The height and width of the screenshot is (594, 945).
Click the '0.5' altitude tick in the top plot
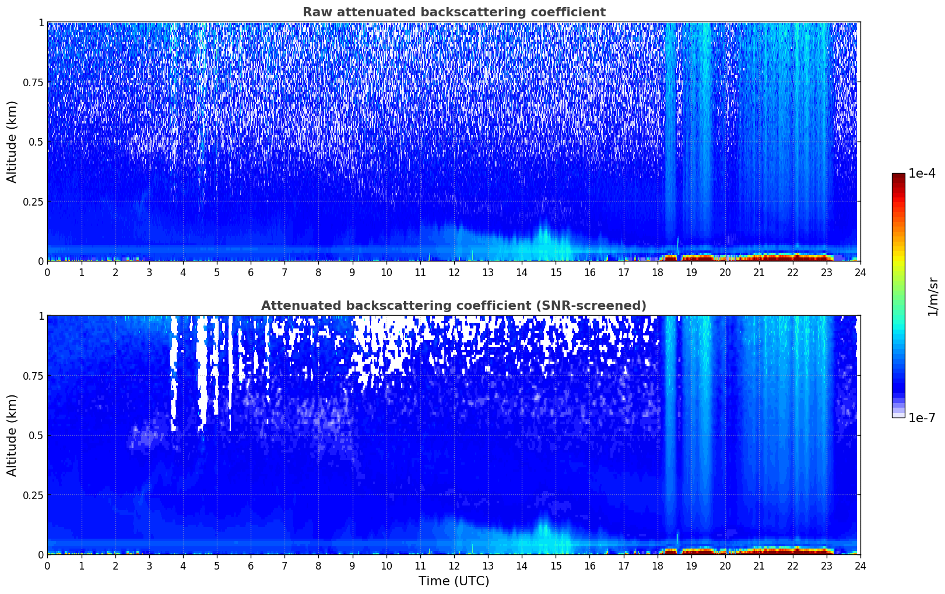pos(36,142)
